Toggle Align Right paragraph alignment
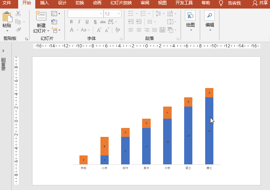 click(x=147, y=30)
